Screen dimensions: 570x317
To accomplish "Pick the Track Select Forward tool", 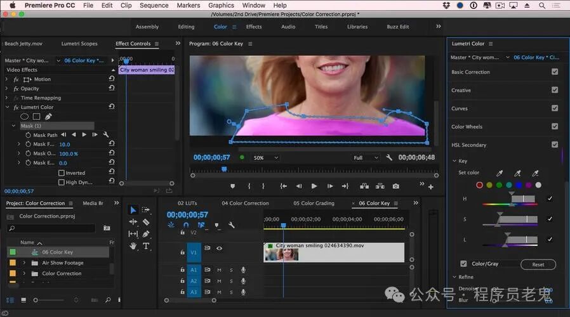I will tap(146, 210).
